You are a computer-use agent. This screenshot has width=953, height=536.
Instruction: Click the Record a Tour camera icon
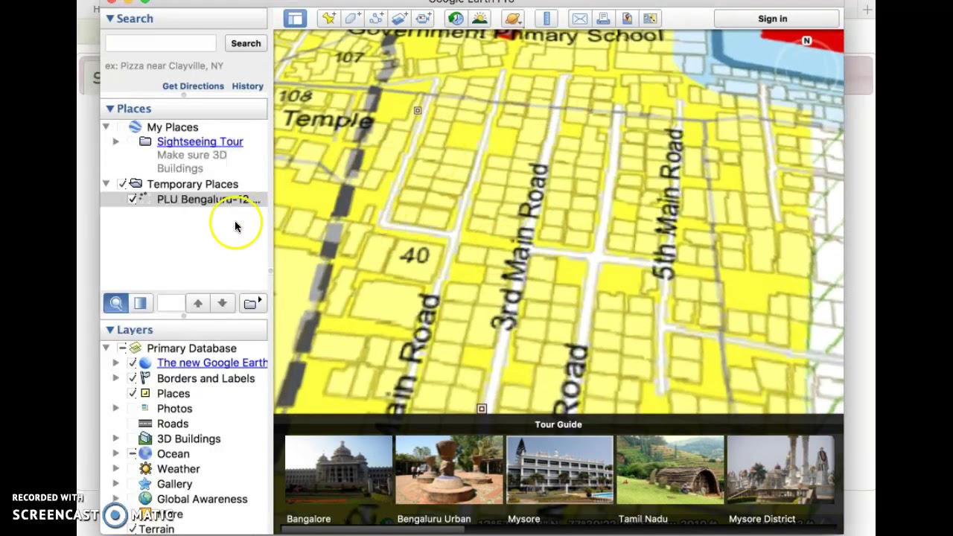coord(424,19)
